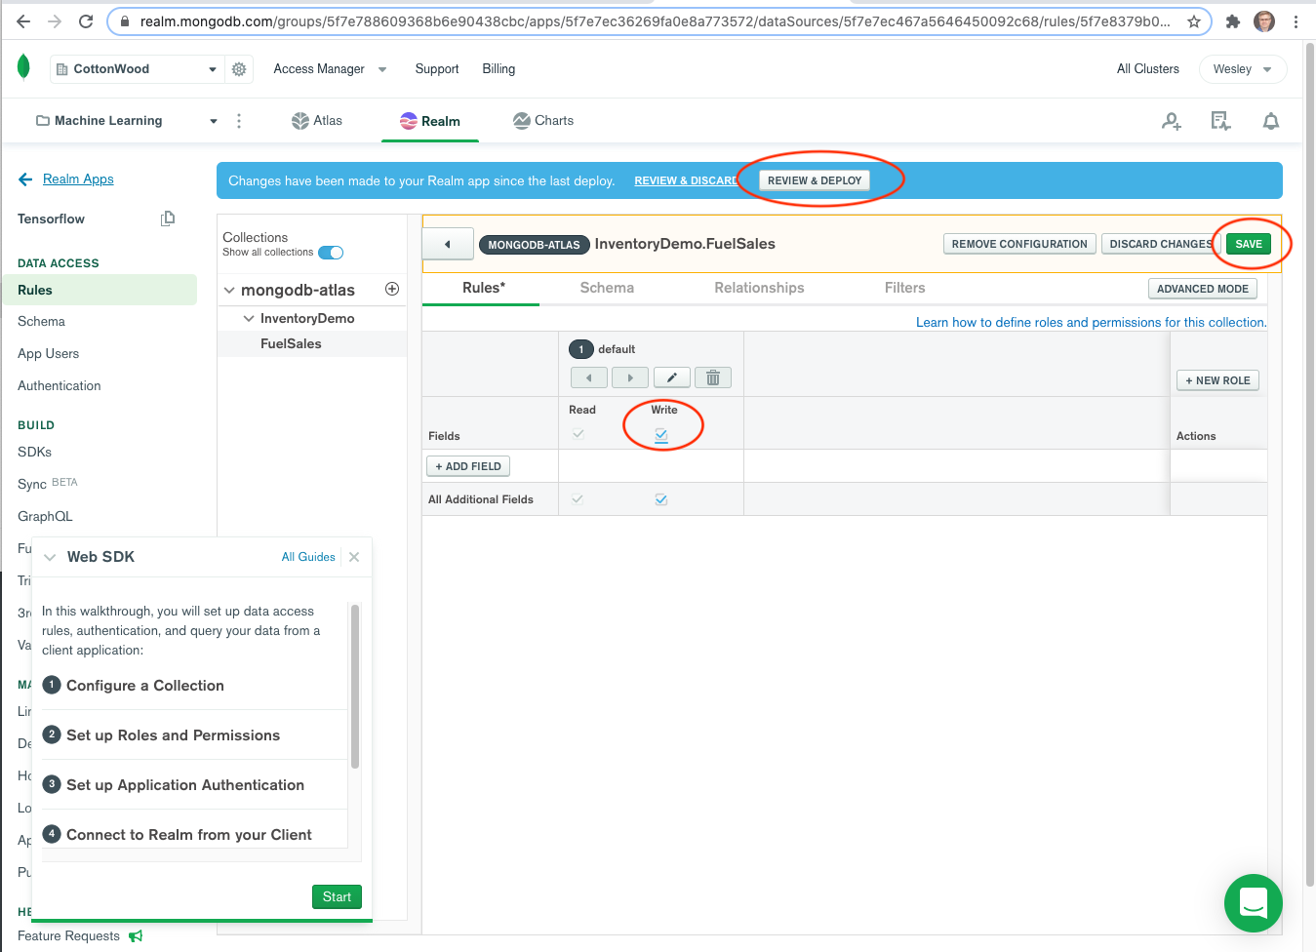The height and width of the screenshot is (952, 1316).
Task: Open the Wesley user menu
Action: 1243,69
